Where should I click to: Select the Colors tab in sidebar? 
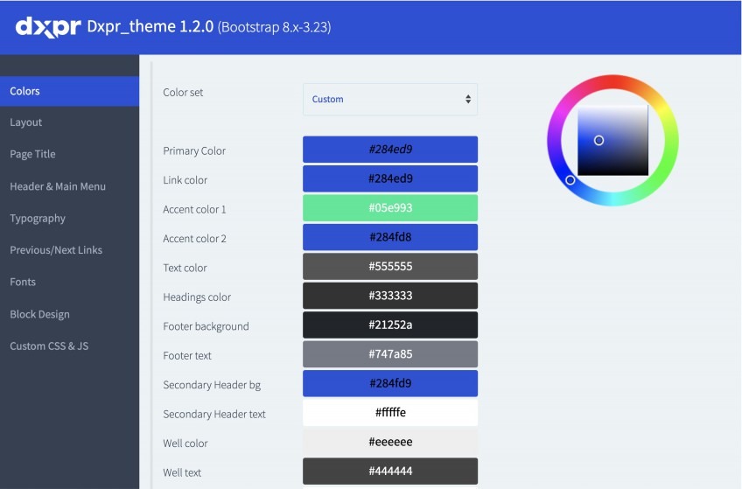(24, 91)
